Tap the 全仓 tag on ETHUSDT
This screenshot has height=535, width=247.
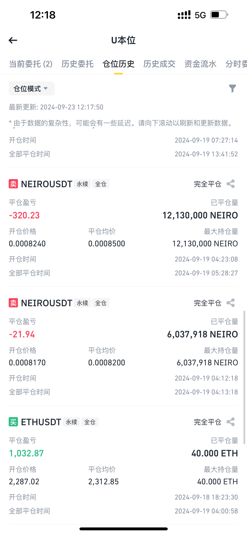[90, 422]
